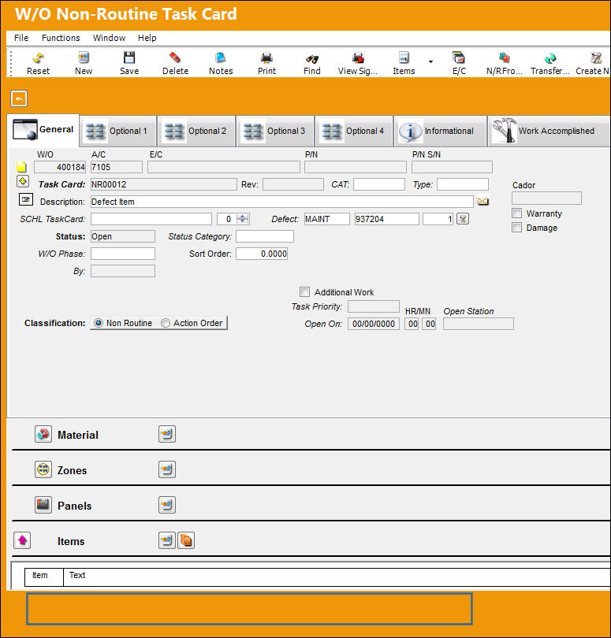This screenshot has width=611, height=638.
Task: Click the SCHL TaskCard text field
Action: click(151, 219)
